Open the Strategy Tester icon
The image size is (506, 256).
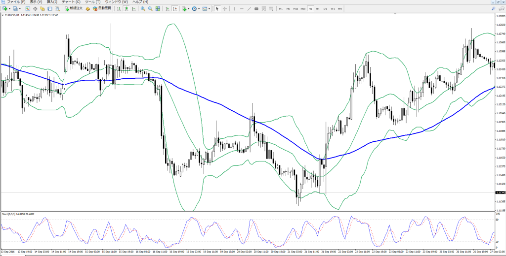pos(57,9)
